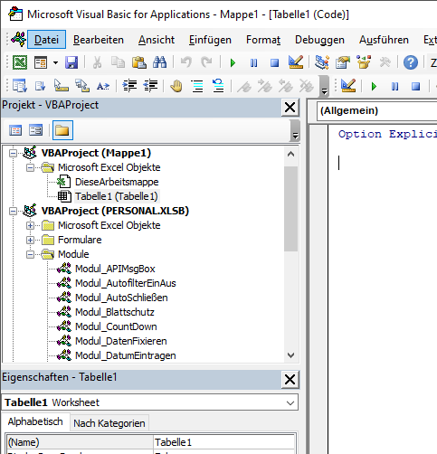Open the Properties Window icon
This screenshot has width=437, height=454.
(343, 62)
